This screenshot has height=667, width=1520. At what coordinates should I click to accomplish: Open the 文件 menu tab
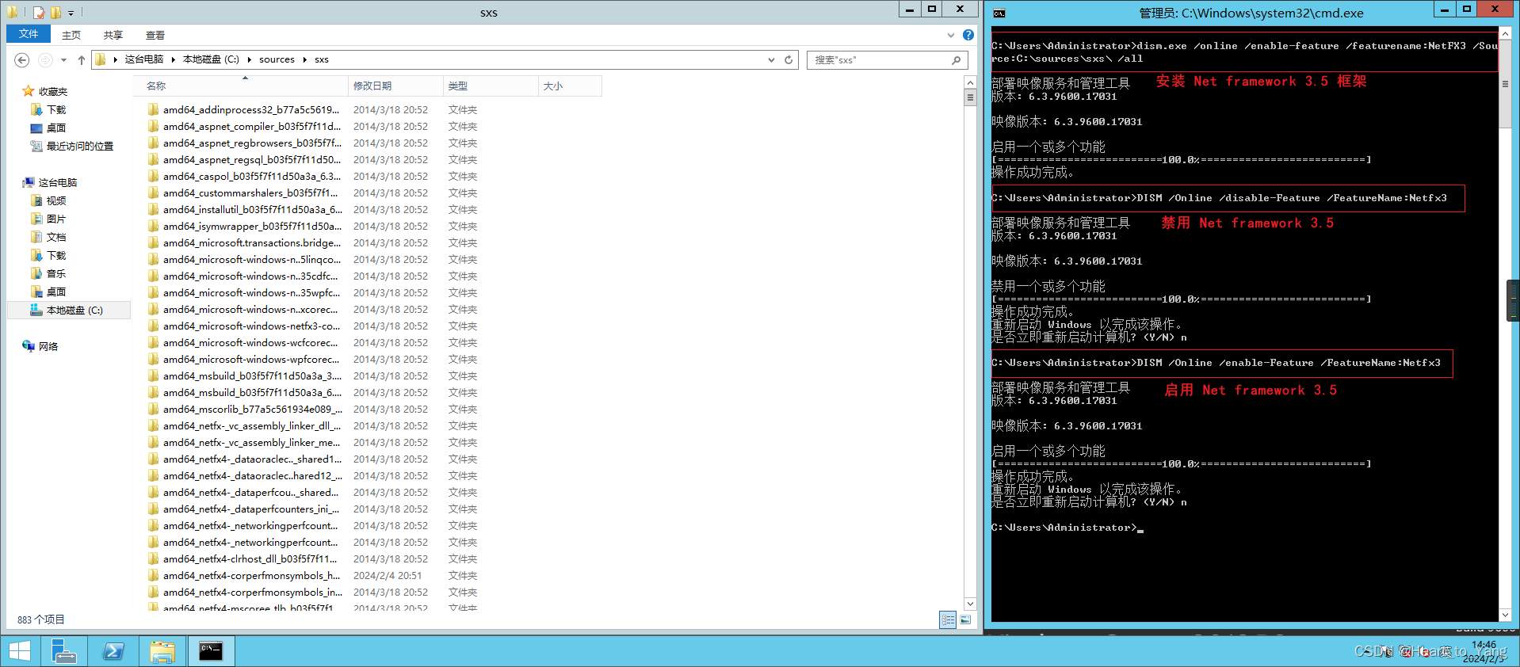[x=29, y=34]
